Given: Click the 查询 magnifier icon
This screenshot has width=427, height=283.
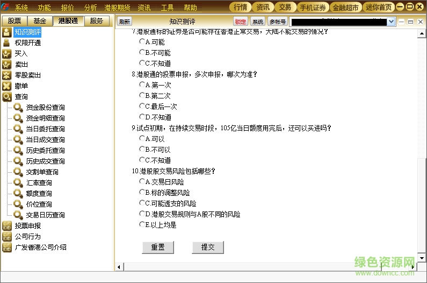Looking at the screenshot, I should pyautogui.click(x=7, y=97).
